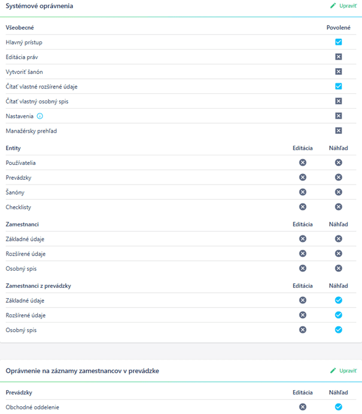Select the Nastavenia permission row label
The width and height of the screenshot is (362, 414).
[20, 116]
